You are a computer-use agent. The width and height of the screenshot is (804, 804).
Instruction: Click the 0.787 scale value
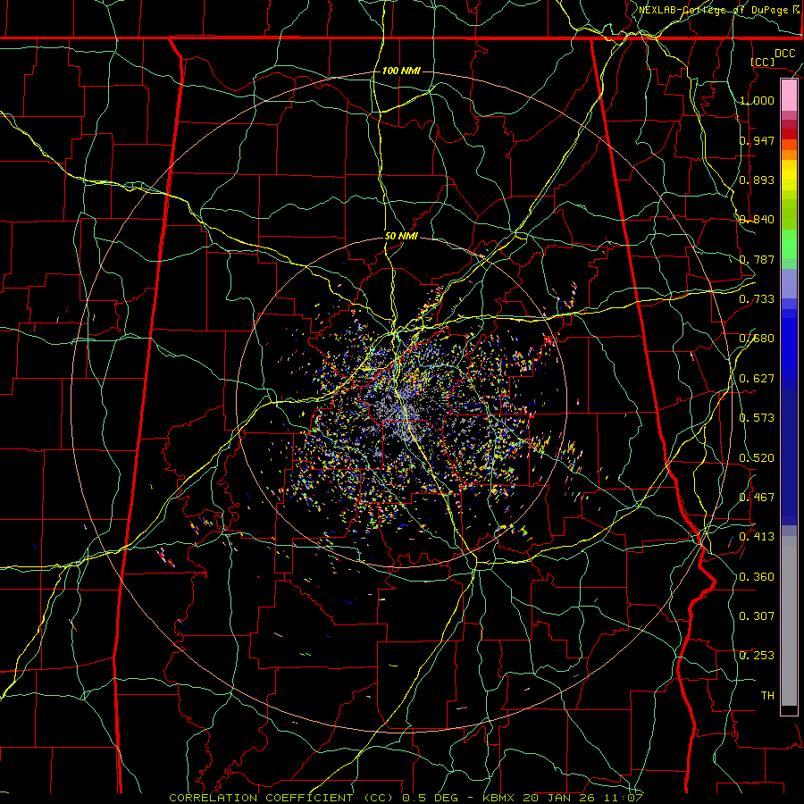(x=757, y=259)
